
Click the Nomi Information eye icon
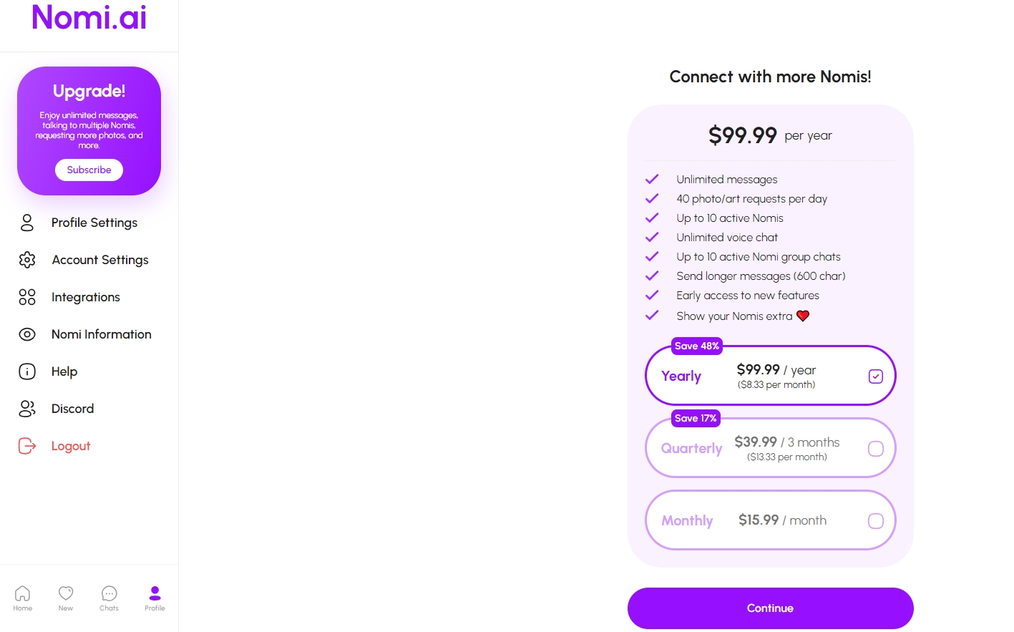(x=27, y=334)
